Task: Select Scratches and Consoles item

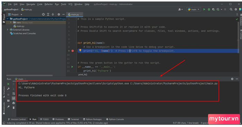Action: coord(23,33)
